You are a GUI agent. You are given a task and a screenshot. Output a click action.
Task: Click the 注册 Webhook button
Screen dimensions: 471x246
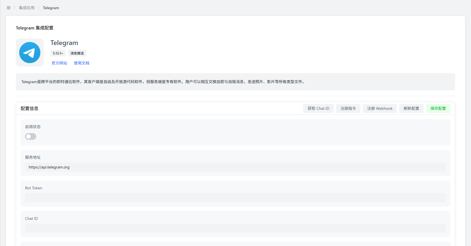click(x=380, y=108)
